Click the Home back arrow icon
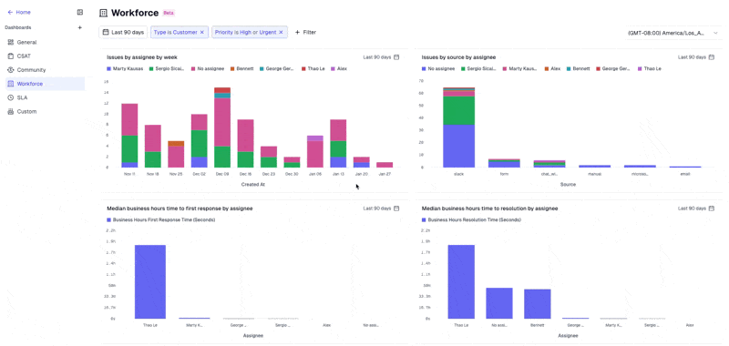Screen dimensions: 729x346 10,13
